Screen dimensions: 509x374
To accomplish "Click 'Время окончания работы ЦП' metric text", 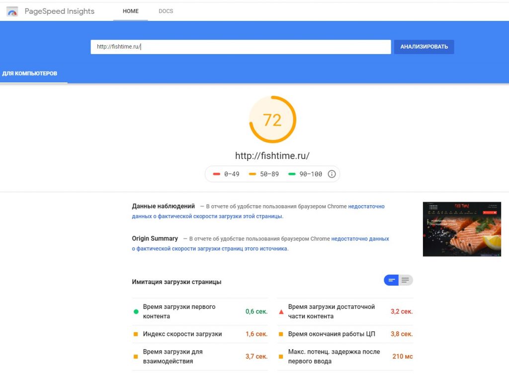I will [x=332, y=334].
